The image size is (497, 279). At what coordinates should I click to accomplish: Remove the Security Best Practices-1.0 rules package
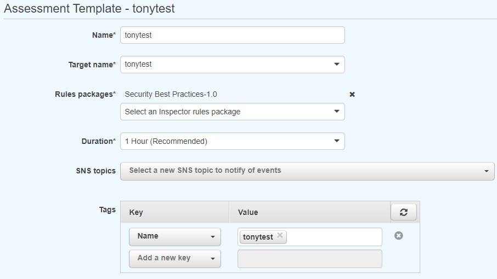click(x=352, y=94)
